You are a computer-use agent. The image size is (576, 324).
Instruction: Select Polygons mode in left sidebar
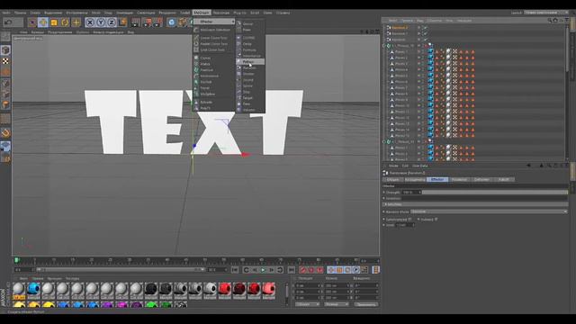[5, 105]
